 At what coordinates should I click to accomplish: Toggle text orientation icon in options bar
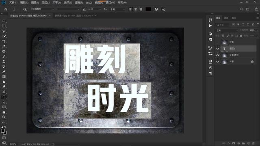coord(25,9)
